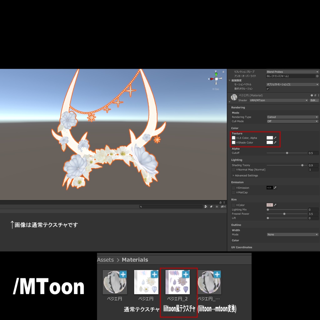Open Cull Mode Off dropdown
The height and width of the screenshot is (320, 320).
292,121
